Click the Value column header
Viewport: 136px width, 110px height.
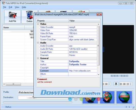click(84, 21)
